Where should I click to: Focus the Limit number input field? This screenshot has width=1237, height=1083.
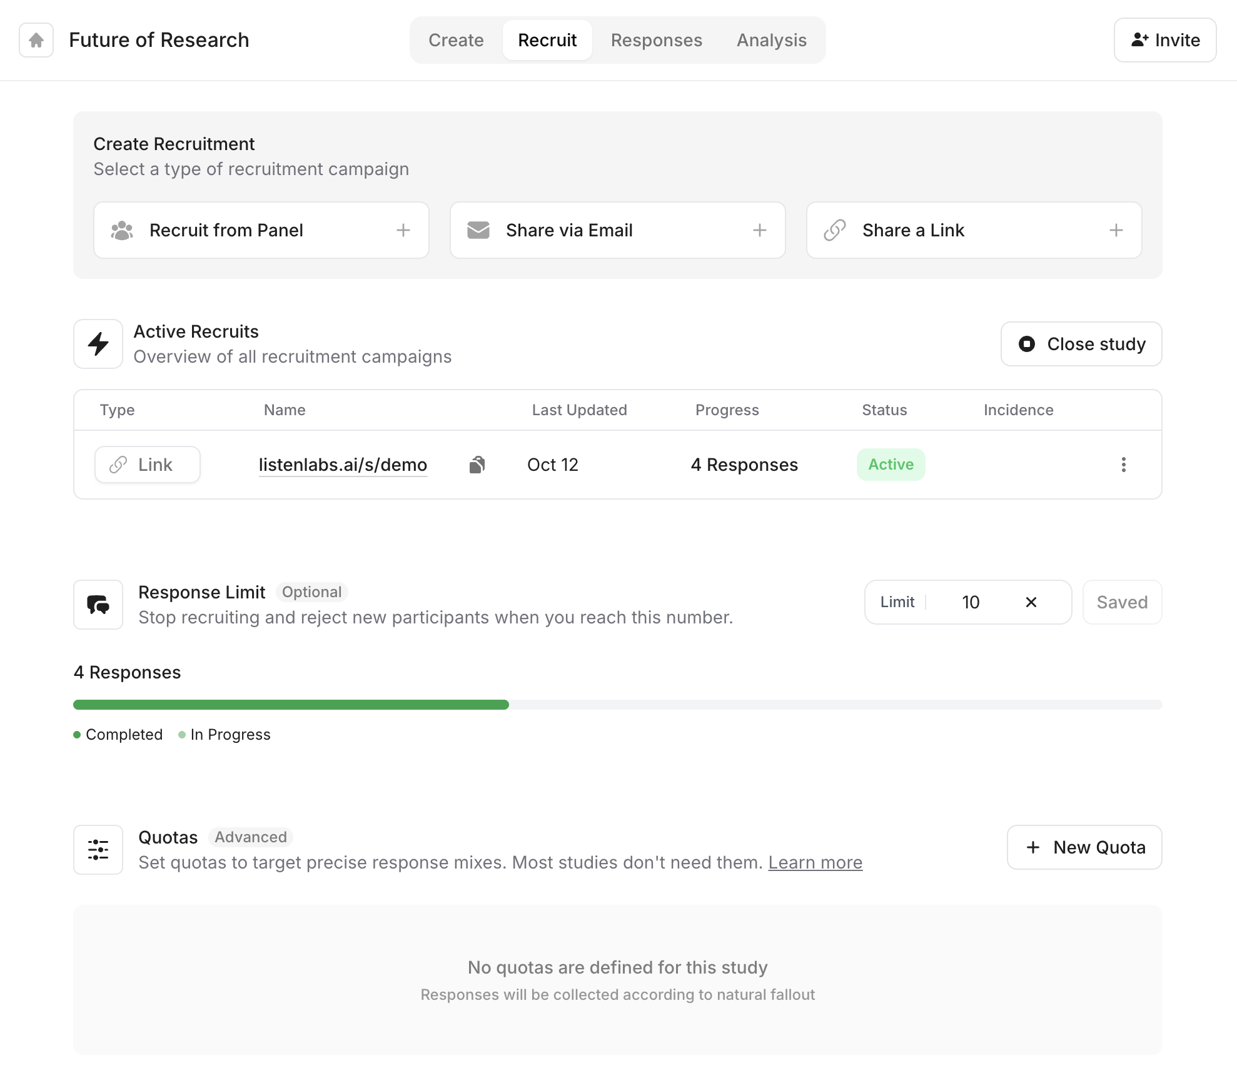(x=971, y=602)
